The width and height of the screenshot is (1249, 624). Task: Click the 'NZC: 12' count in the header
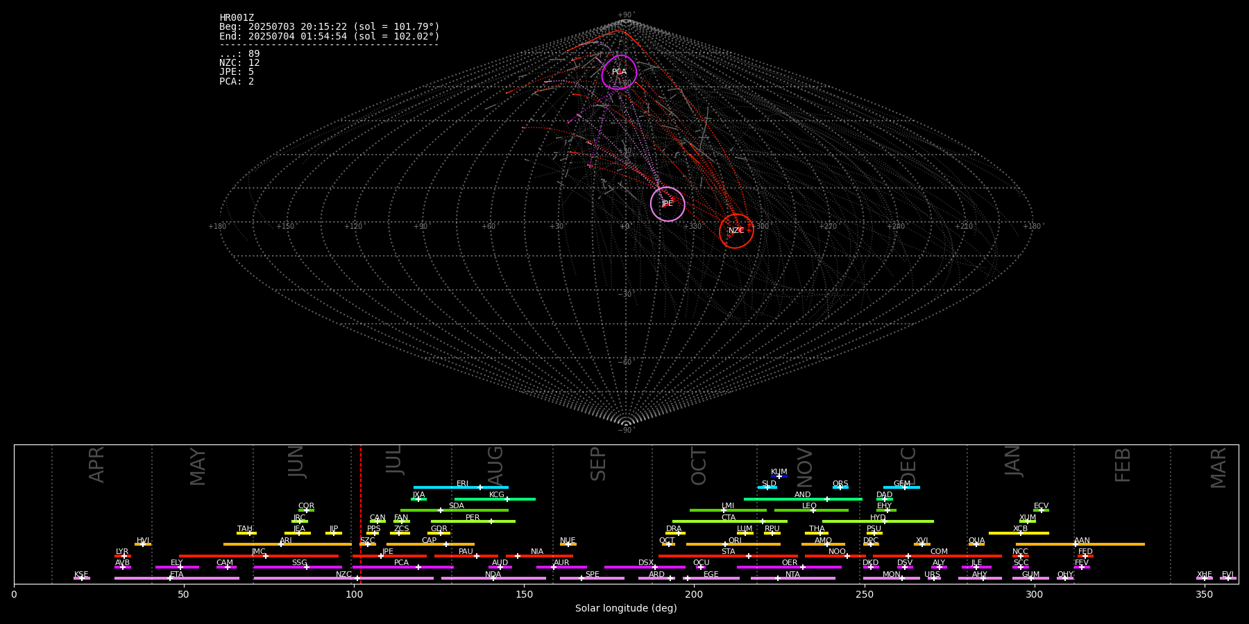(239, 63)
